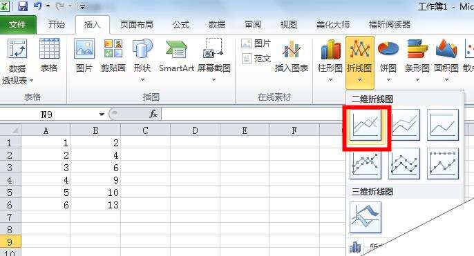The height and width of the screenshot is (256, 474).
Task: Open the 数据 tab
Action: click(217, 24)
